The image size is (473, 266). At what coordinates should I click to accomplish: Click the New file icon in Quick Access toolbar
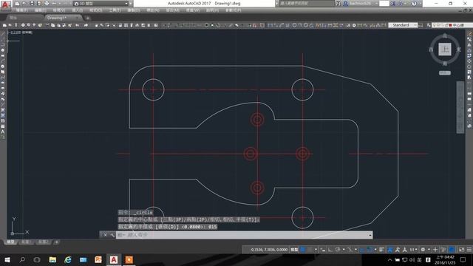[x=17, y=4]
